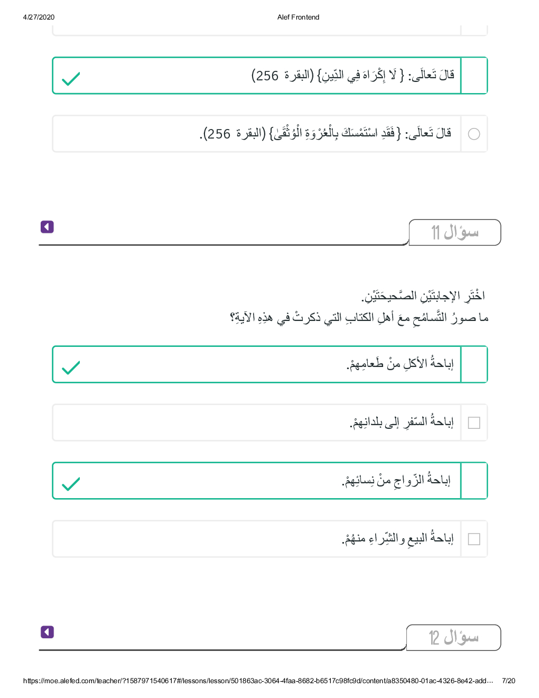
Task: Click the question text ما صور التسامح مع أهل الكتاب
Action: click(359, 317)
